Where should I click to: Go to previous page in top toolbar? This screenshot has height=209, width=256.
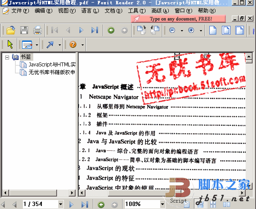(68, 30)
